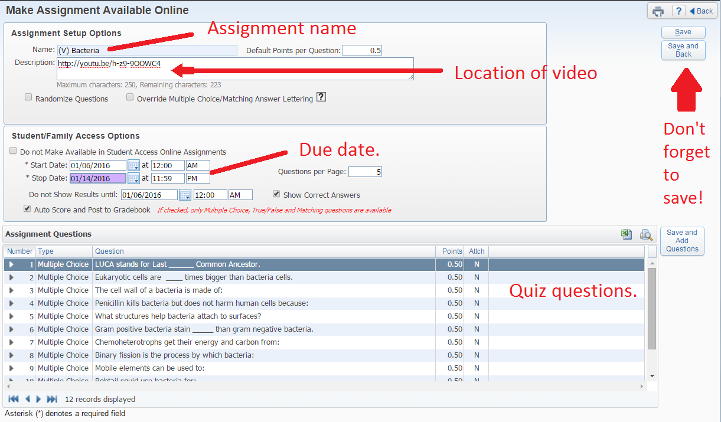The height and width of the screenshot is (422, 721).
Task: Click the Save button
Action: (683, 32)
